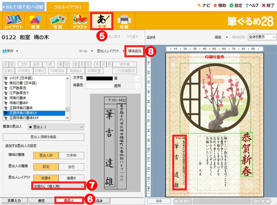This screenshot has height=205, width=277.
Task: Open the 背景 background tool
Action: click(x=35, y=21)
